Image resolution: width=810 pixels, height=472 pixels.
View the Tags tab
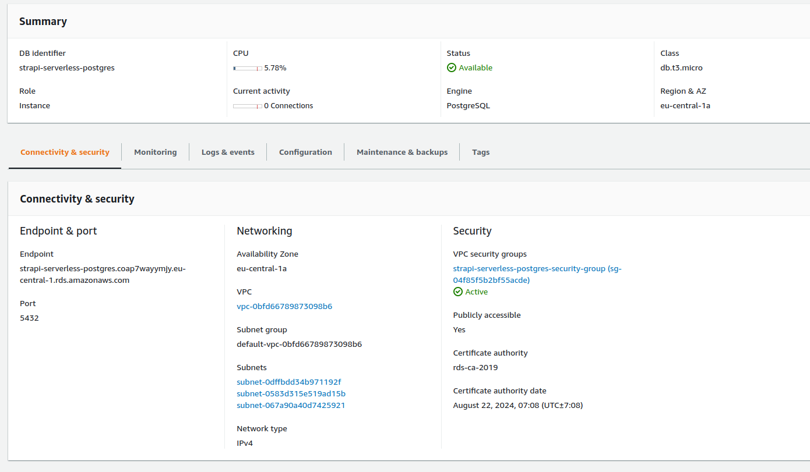481,152
